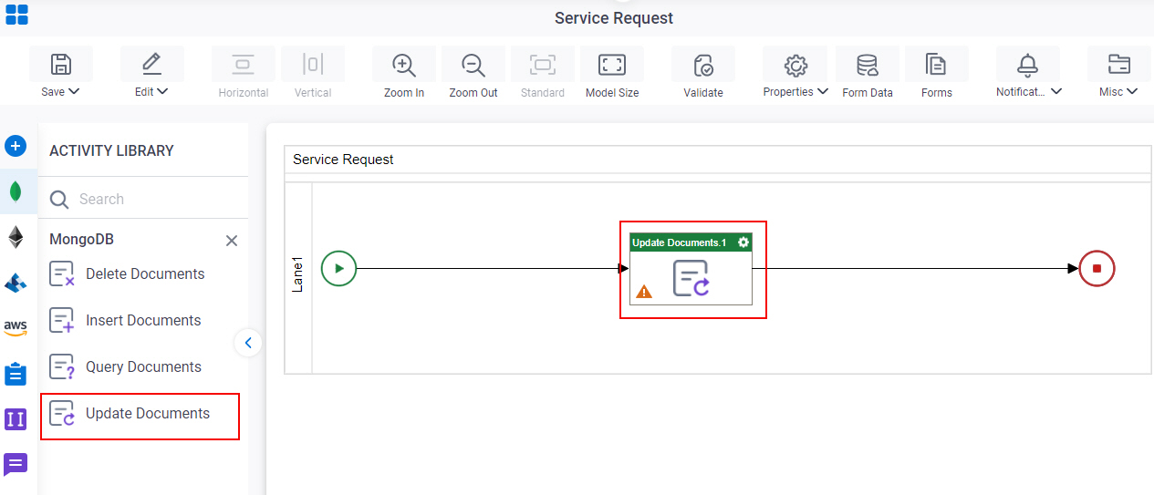
Task: Expand the Edit dropdown arrow
Action: (x=162, y=91)
